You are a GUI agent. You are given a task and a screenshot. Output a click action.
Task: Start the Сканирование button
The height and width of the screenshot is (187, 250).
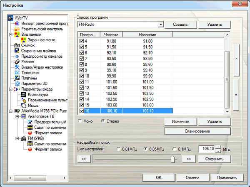coord(197,131)
